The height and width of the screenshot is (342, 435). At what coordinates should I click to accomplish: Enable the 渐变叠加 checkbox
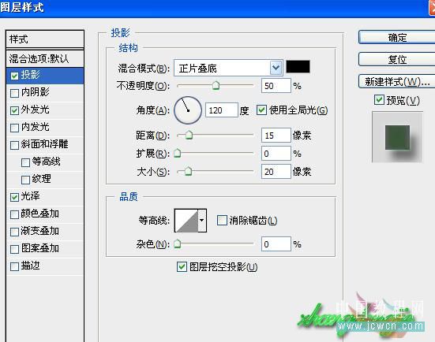(14, 232)
